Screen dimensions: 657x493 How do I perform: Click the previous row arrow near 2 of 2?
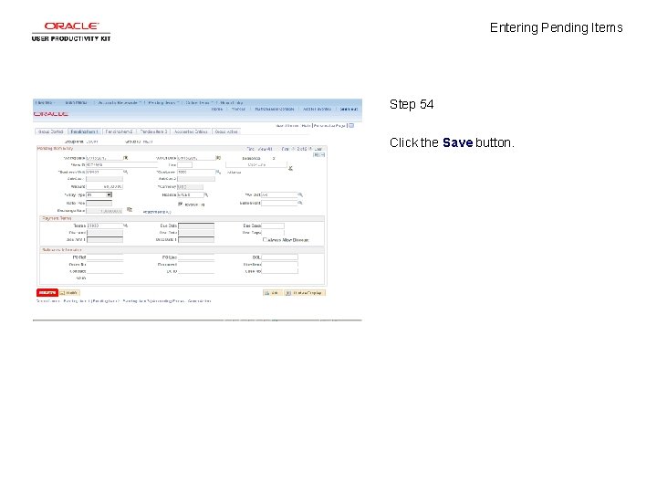click(293, 149)
